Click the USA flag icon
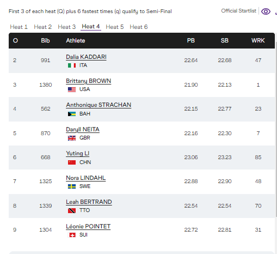Viewport: 277px width, 254px height. point(72,89)
